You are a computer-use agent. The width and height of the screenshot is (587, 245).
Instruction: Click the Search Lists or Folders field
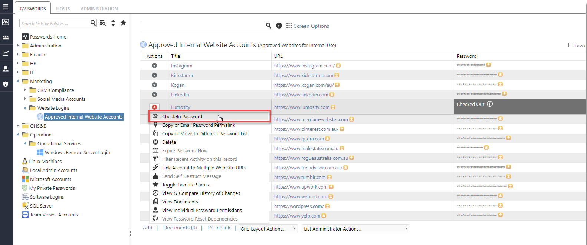click(54, 23)
